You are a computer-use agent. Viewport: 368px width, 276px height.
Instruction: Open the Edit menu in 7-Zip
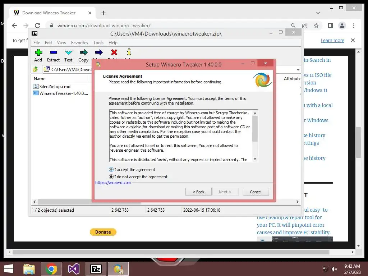[x=49, y=43]
